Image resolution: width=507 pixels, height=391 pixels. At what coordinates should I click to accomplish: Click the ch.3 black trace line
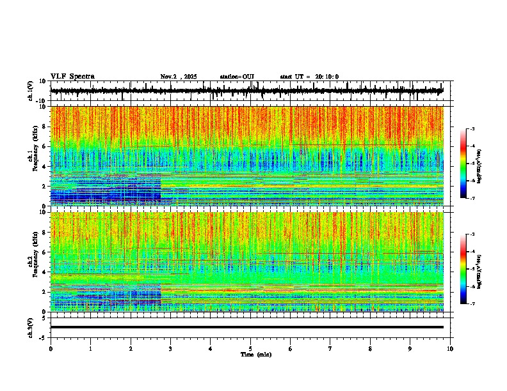247,327
